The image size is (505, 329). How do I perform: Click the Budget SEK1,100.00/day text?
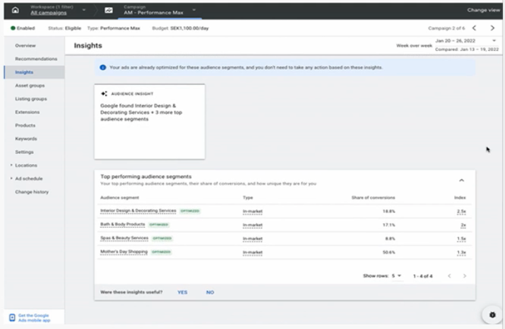pos(180,28)
